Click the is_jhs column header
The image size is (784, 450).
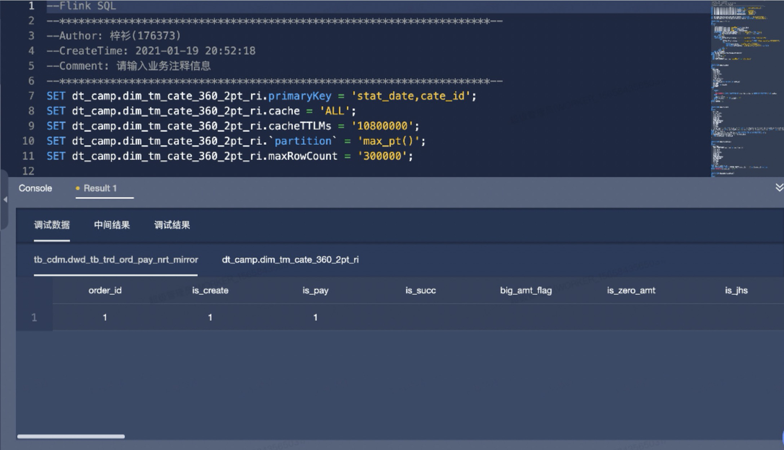736,291
